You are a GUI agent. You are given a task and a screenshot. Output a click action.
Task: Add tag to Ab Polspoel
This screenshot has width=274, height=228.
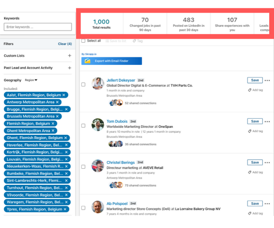[255, 213]
